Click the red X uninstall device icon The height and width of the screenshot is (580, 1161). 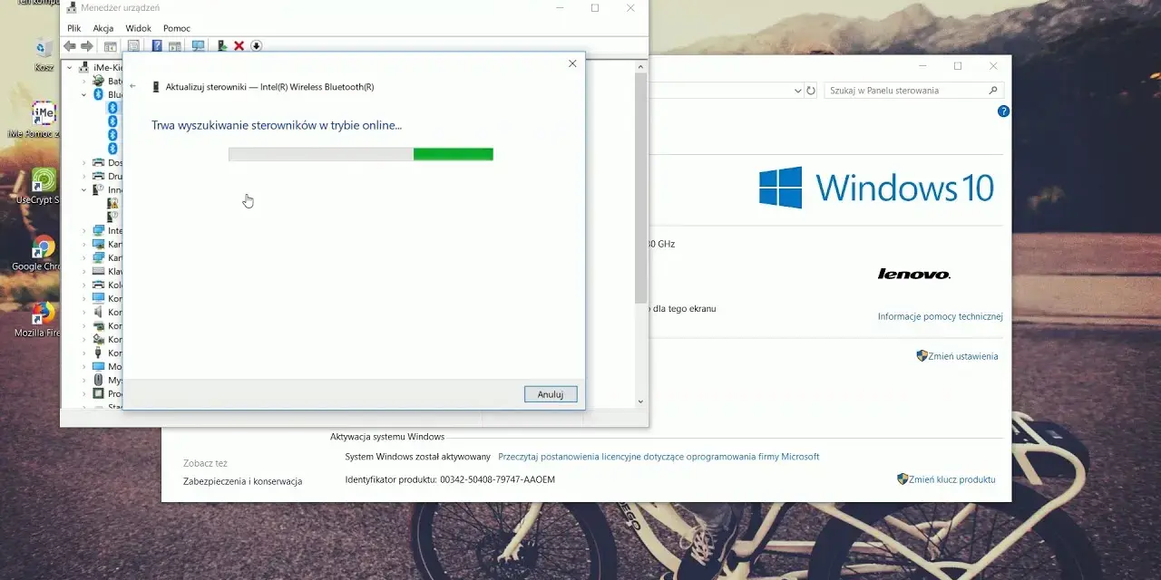[239, 45]
